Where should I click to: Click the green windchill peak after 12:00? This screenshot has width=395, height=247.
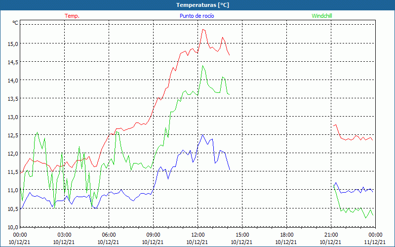click(x=203, y=66)
